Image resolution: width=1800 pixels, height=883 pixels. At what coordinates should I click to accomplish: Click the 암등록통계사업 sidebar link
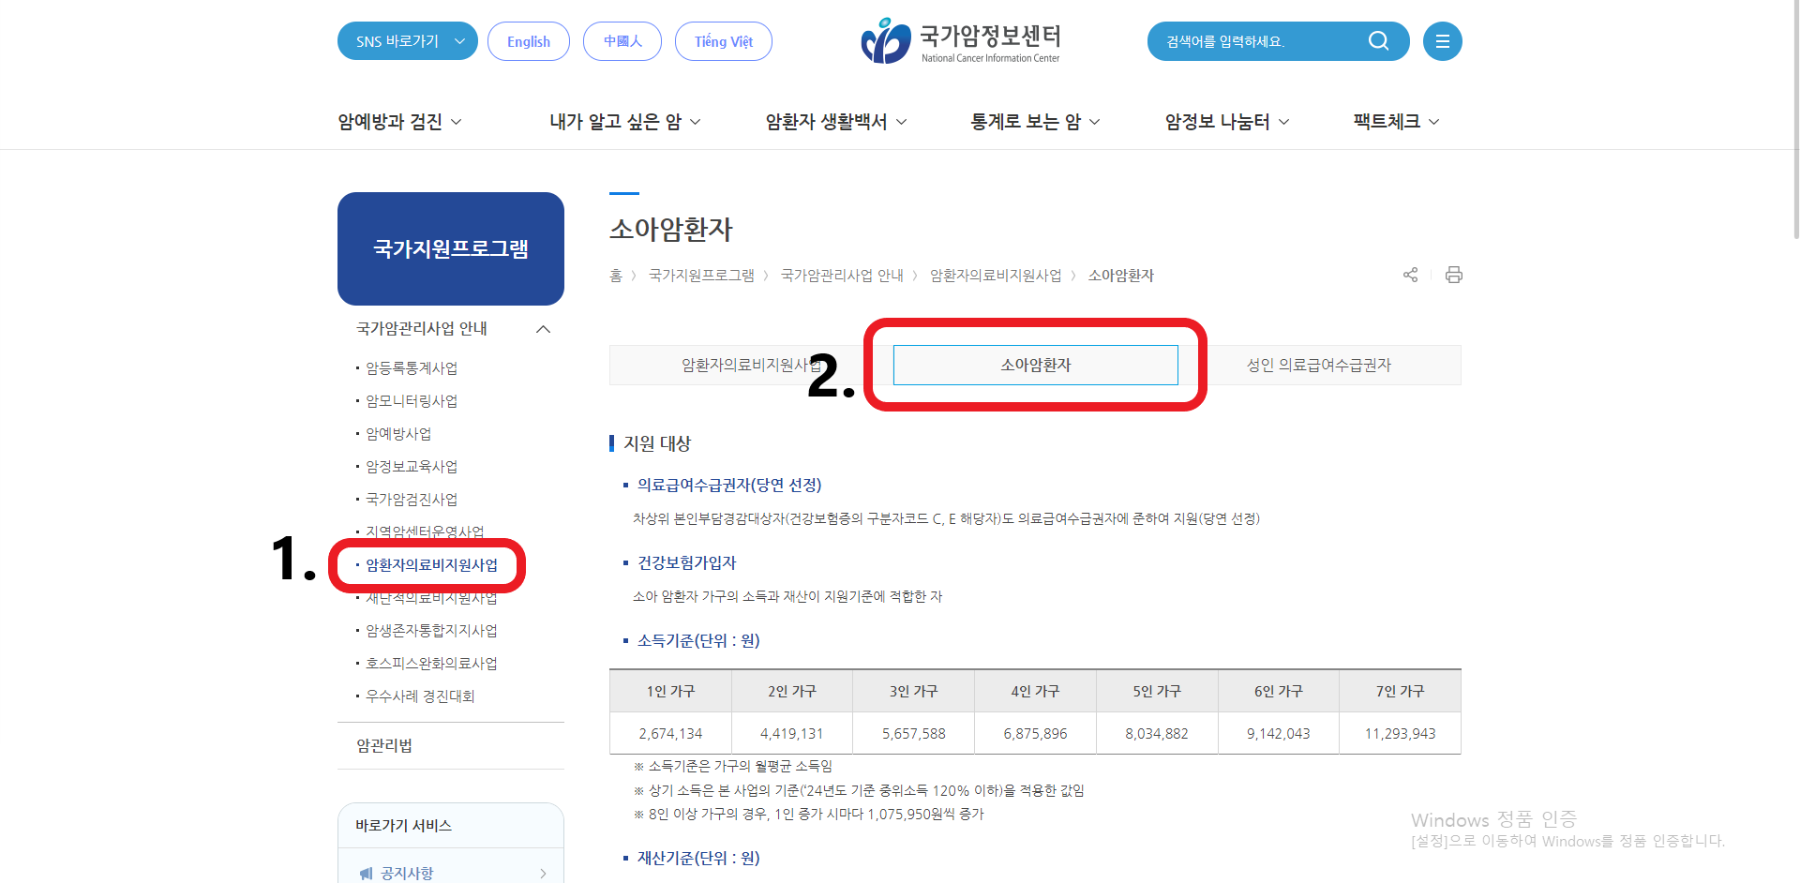pyautogui.click(x=412, y=367)
